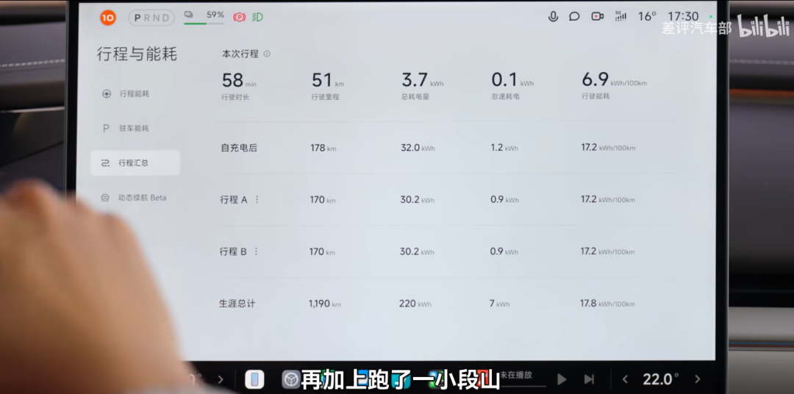Raise the right-side 22.0° temperature
This screenshot has width=794, height=394.
697,379
